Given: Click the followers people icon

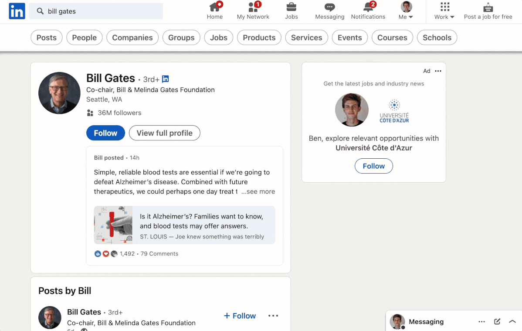Looking at the screenshot, I should [90, 113].
